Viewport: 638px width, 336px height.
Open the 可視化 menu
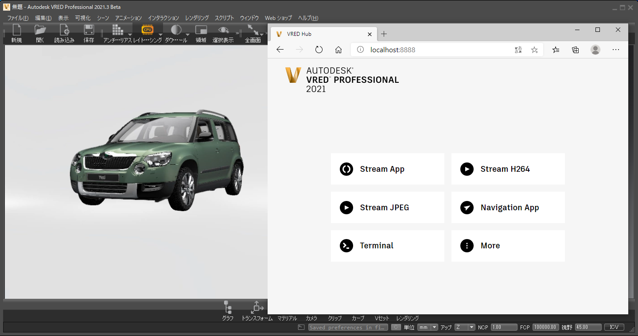click(x=83, y=18)
